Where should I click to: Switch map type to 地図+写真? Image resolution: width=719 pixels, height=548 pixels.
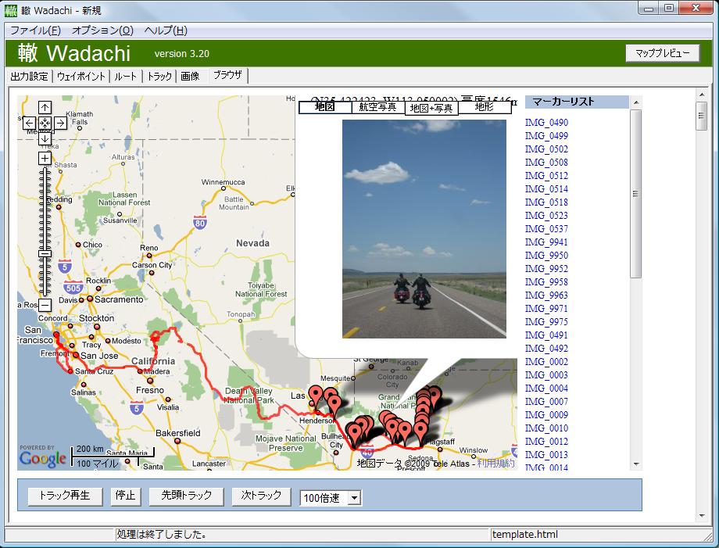(x=431, y=108)
